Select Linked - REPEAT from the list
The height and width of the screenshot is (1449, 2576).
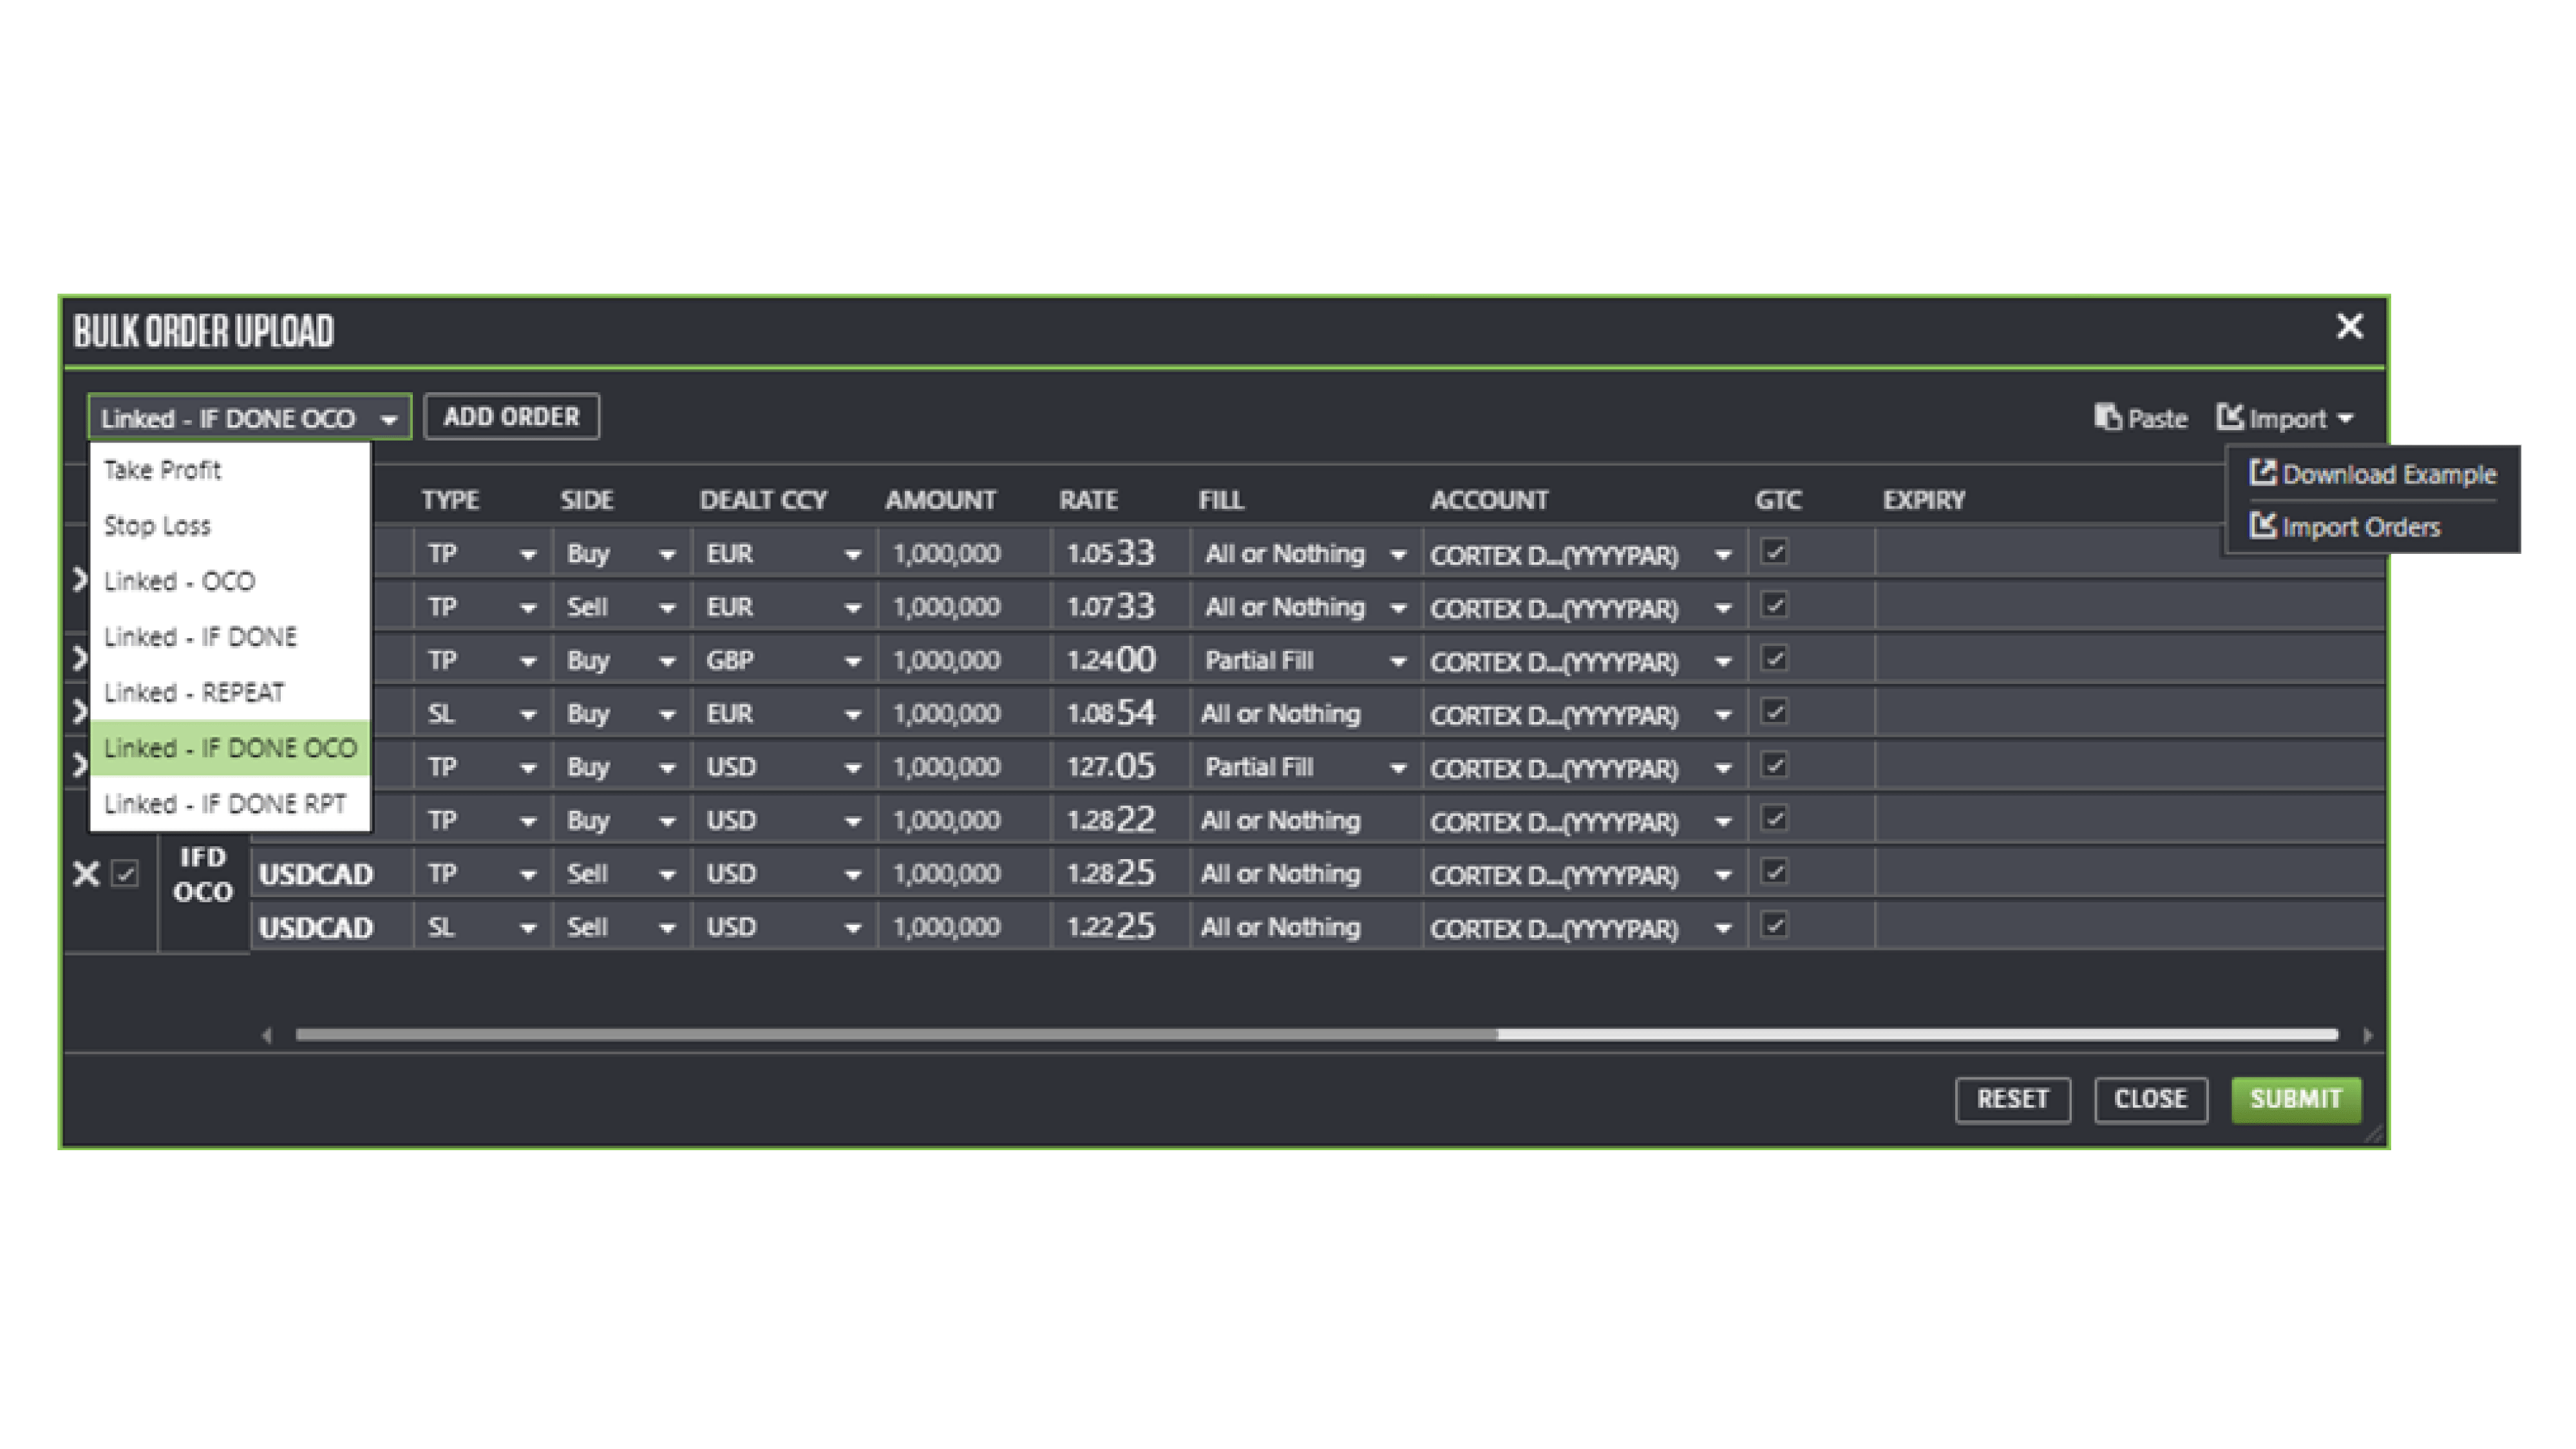point(194,692)
